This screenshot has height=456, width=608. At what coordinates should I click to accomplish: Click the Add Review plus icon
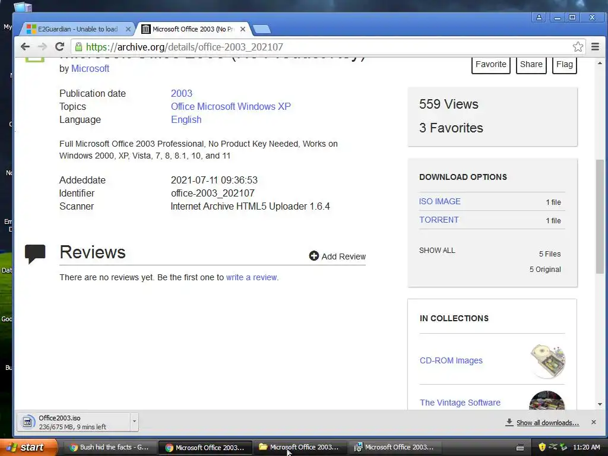313,256
